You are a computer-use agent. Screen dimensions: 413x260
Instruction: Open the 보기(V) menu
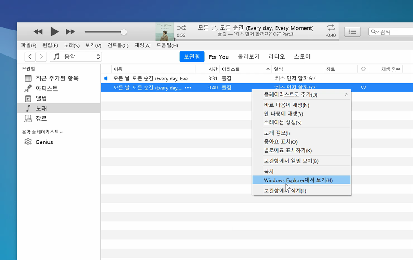coord(93,45)
